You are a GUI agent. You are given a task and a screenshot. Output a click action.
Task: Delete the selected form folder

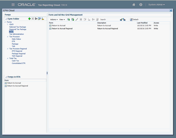(33, 19)
